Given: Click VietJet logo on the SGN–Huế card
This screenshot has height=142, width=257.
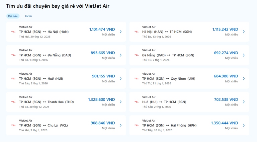Looking at the screenshot, I should pos(13,79).
